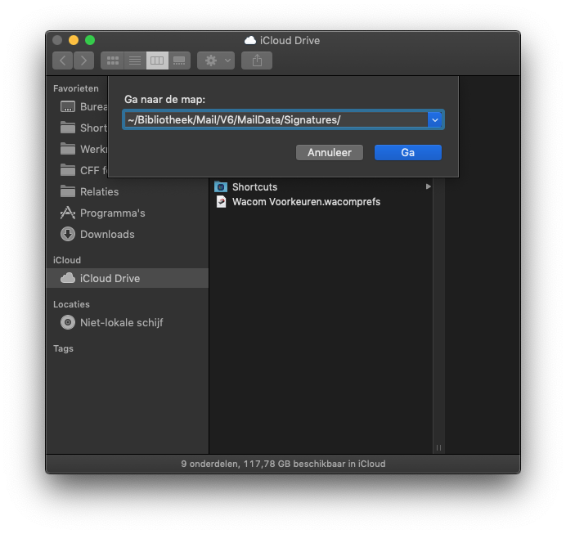Click the Programma's applications icon
Screen dimensions: 566x534
(68, 213)
